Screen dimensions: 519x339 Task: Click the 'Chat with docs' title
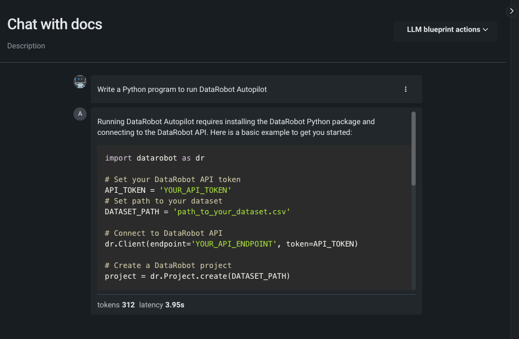[x=55, y=24]
